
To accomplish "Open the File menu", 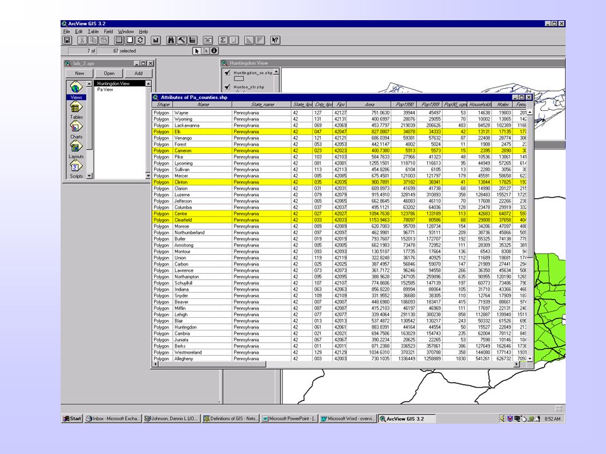I will pyautogui.click(x=66, y=32).
